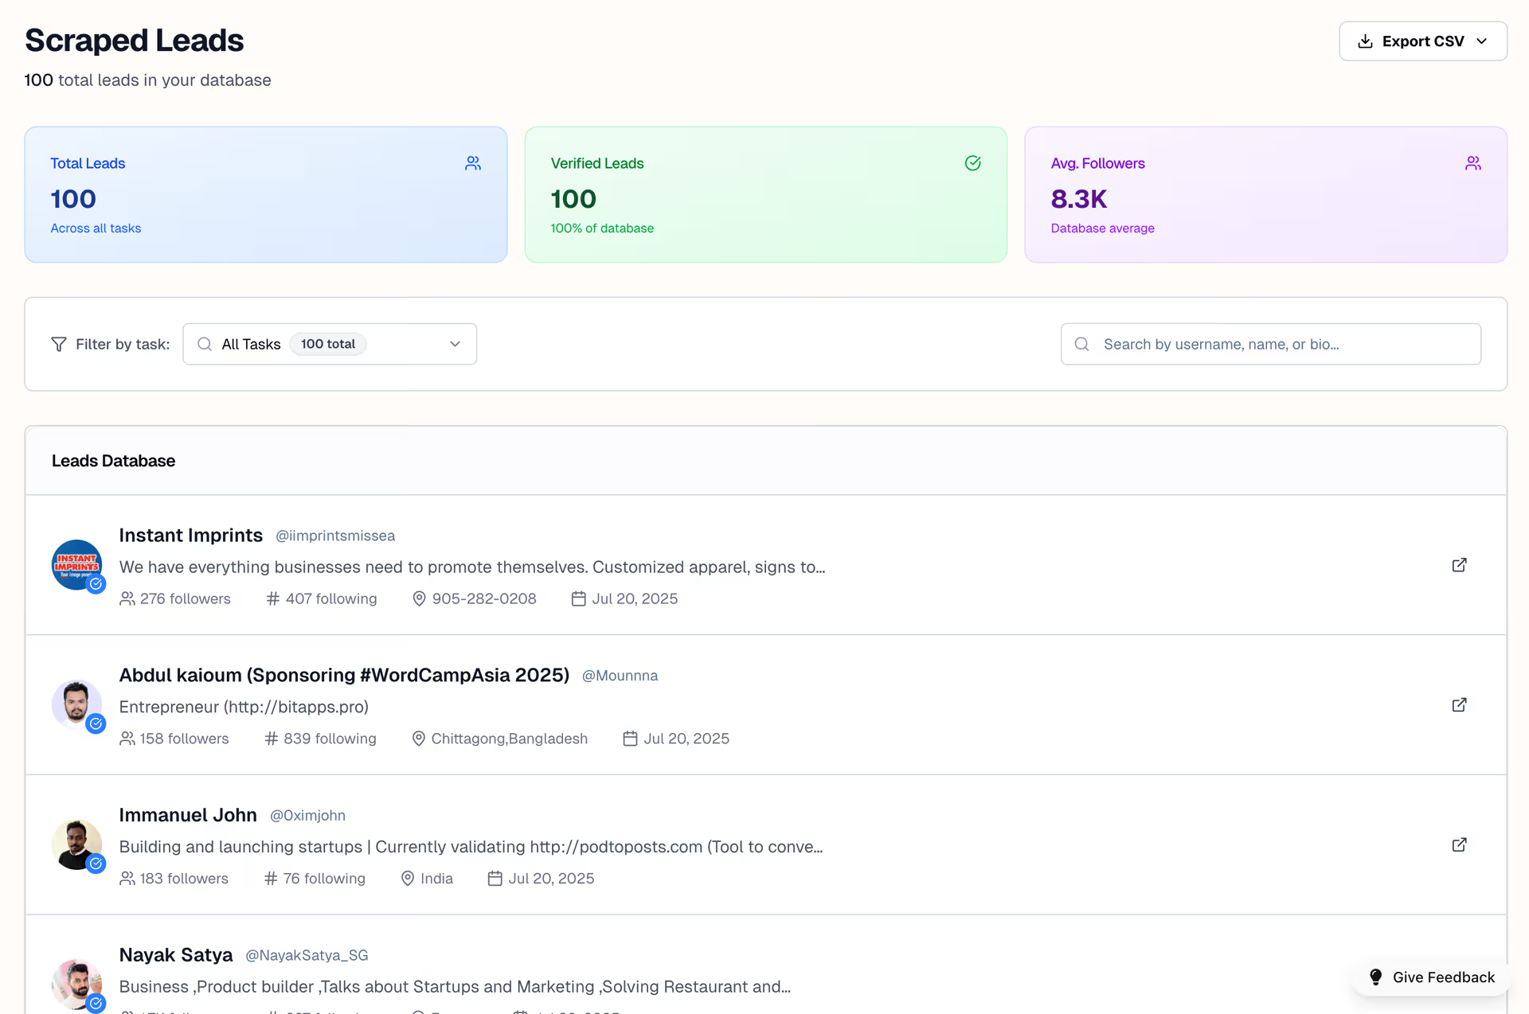The height and width of the screenshot is (1014, 1529).
Task: Open Abdul kaioum's external profile link icon
Action: pyautogui.click(x=1459, y=705)
